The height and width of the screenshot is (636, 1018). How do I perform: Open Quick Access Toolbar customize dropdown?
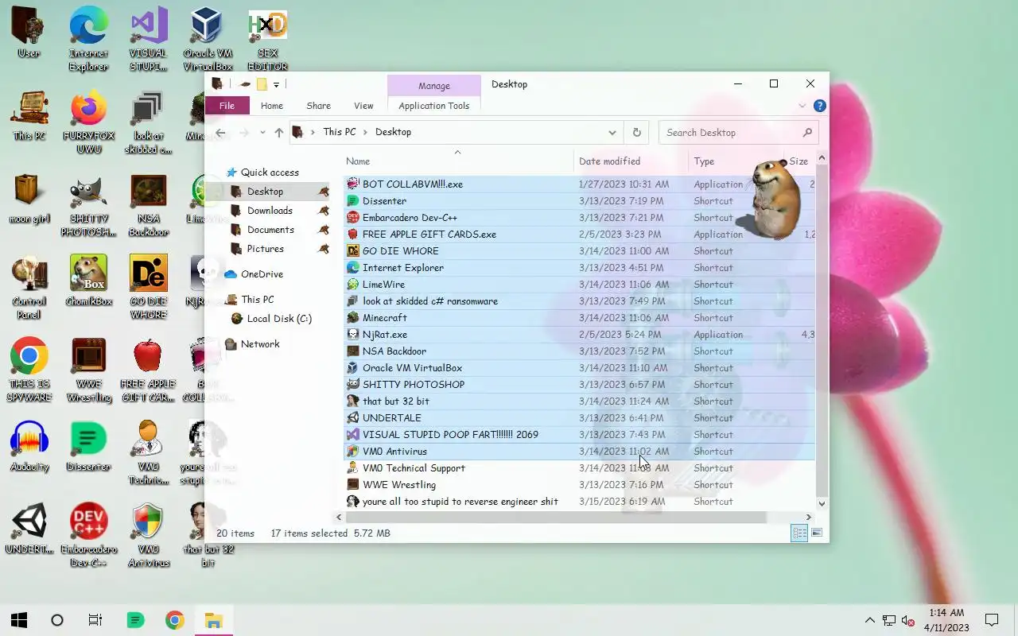[276, 84]
